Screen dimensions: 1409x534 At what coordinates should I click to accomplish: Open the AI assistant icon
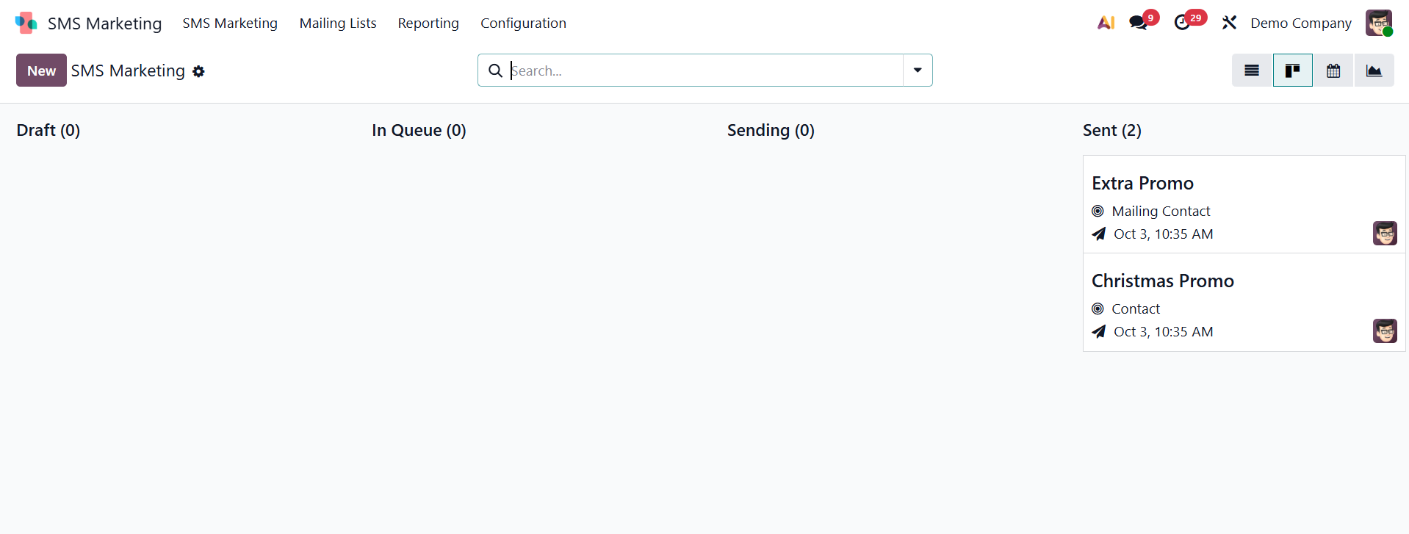1106,23
